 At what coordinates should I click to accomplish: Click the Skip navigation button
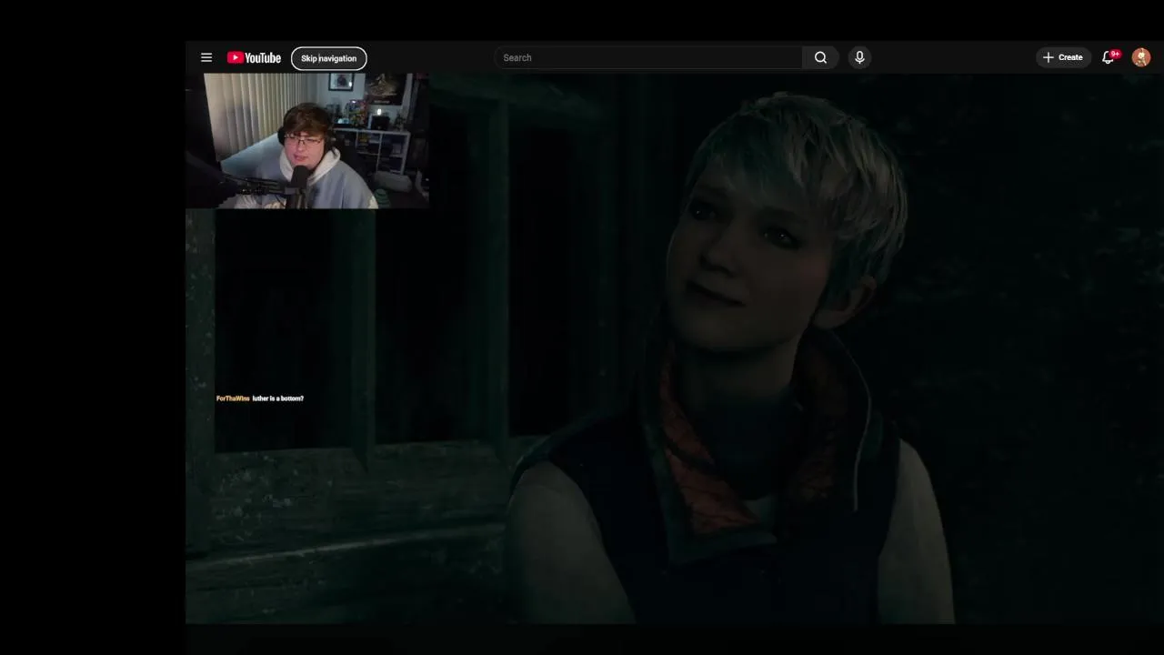click(329, 58)
